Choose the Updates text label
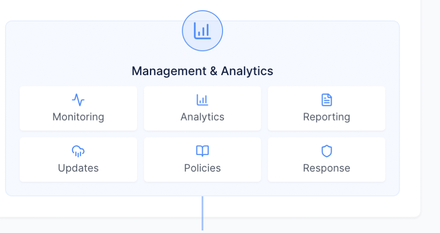This screenshot has width=440, height=233. [x=78, y=168]
